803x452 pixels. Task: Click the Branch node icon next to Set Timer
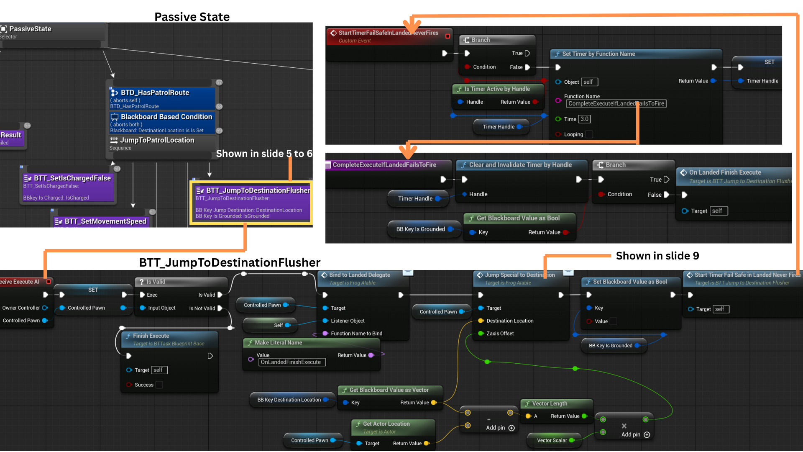tap(466, 40)
